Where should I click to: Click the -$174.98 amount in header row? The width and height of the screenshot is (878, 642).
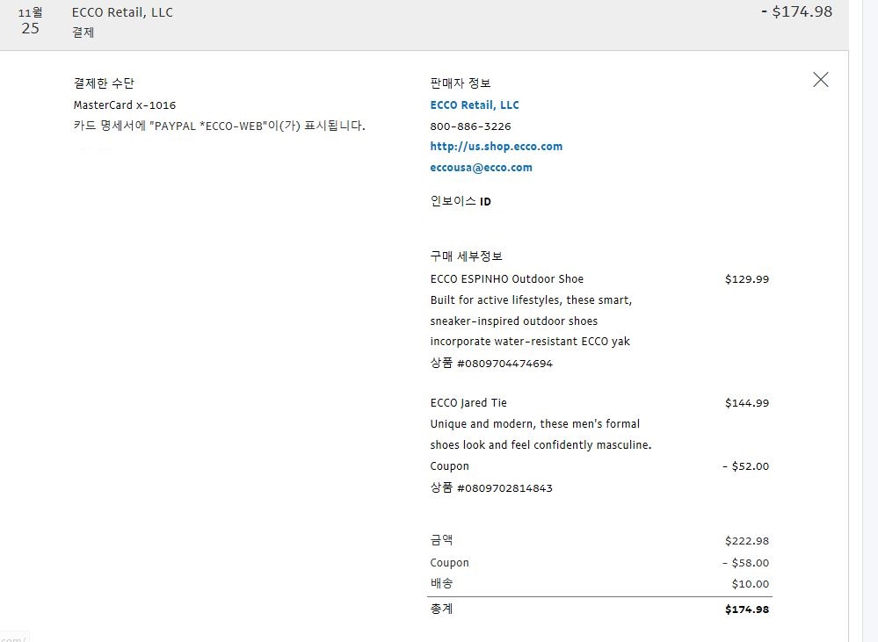point(795,12)
